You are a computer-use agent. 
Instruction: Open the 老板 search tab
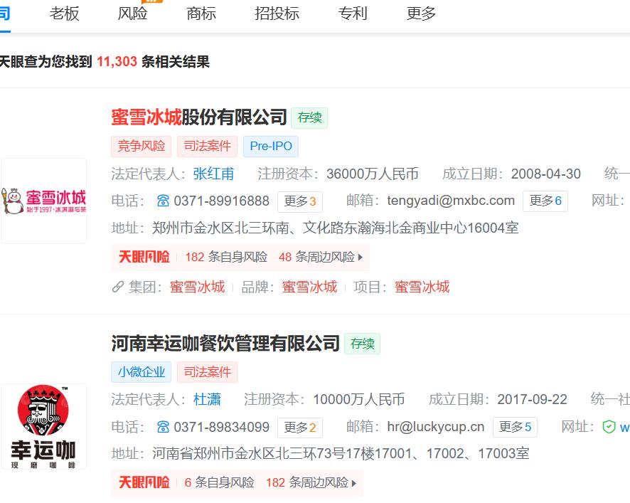(64, 14)
